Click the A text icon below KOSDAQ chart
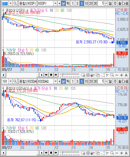This screenshot has width=130, height=157. click(126, 153)
